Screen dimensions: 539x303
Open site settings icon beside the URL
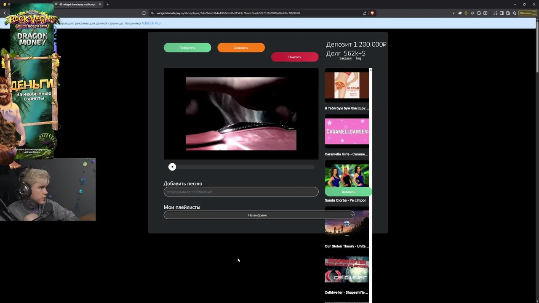coord(152,13)
